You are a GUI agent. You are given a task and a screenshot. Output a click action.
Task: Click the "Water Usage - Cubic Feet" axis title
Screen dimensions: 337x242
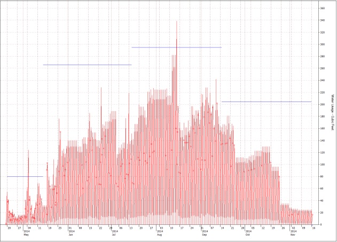[x=333, y=112]
